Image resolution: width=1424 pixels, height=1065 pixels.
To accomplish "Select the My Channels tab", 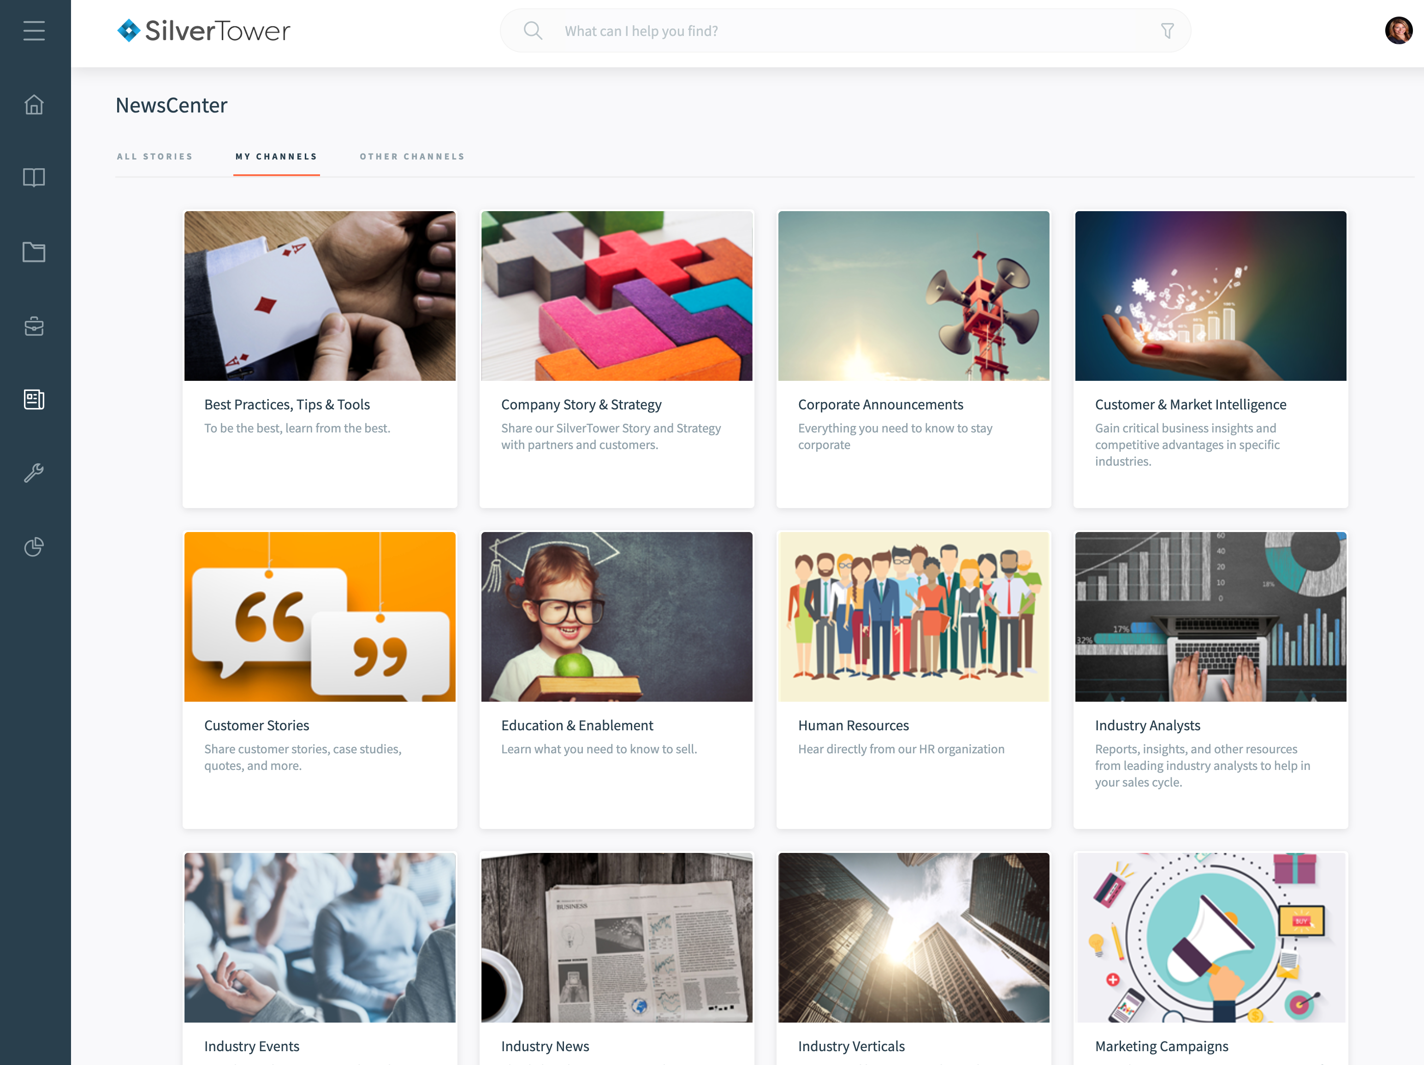I will 276,156.
